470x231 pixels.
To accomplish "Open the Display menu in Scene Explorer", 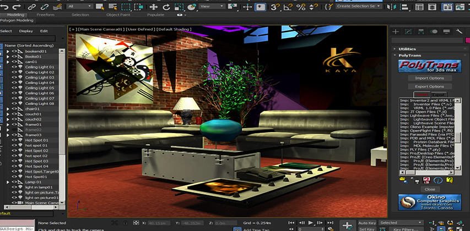I will (26, 31).
